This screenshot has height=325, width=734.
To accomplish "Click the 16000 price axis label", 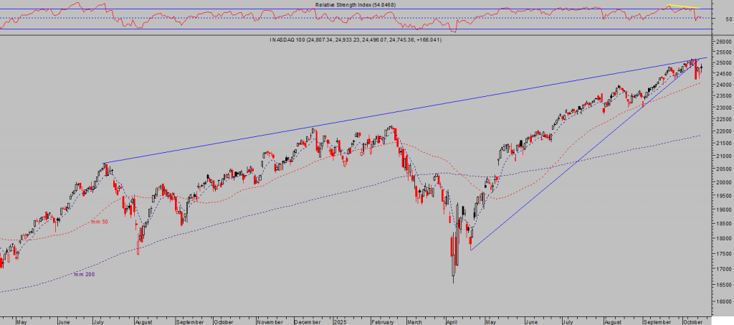I will (722, 302).
